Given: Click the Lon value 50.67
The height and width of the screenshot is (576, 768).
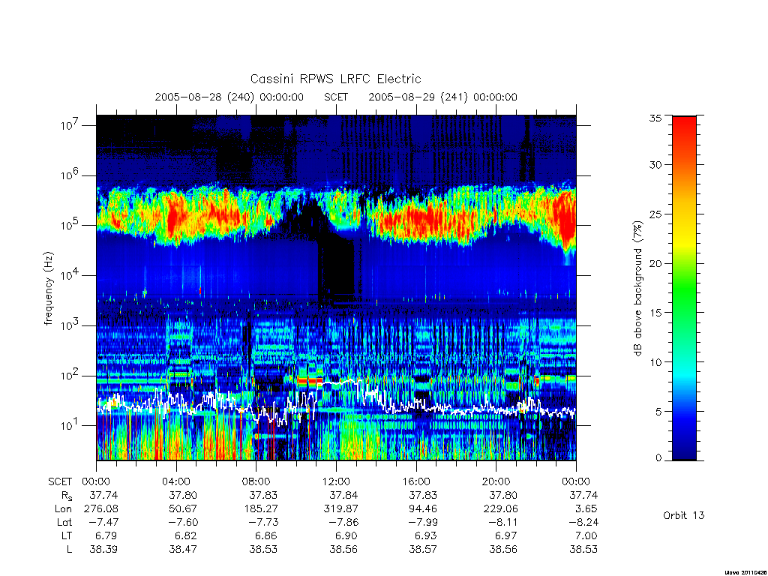Looking at the screenshot, I should click(184, 509).
